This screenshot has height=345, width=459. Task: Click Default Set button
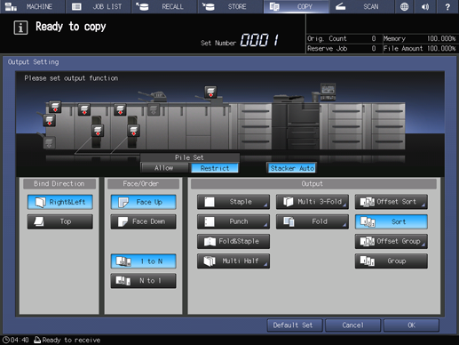(x=295, y=325)
